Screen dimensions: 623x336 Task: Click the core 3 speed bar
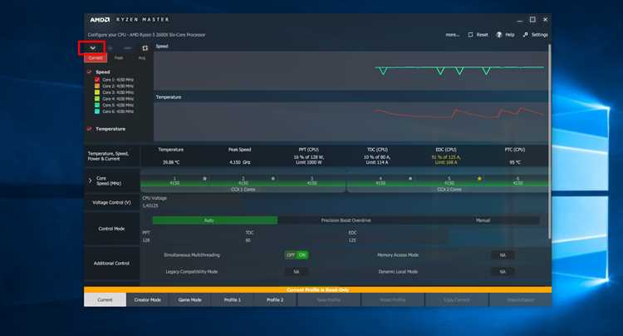311,183
